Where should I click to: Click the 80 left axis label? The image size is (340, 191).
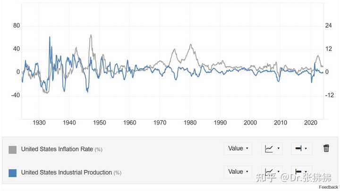tap(16, 25)
